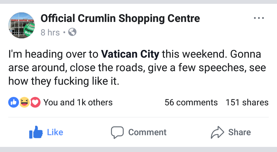Open the three-dots post options menu
Screen dimensions: 277x152
[x=258, y=18]
